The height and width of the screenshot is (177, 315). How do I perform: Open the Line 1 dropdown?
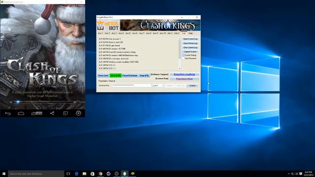tap(158, 86)
